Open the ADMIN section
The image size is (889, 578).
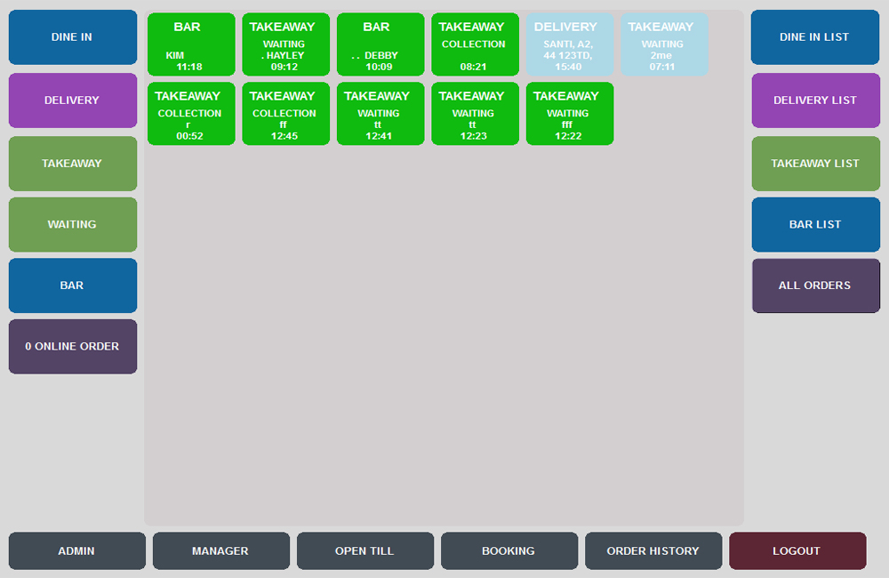coord(77,550)
